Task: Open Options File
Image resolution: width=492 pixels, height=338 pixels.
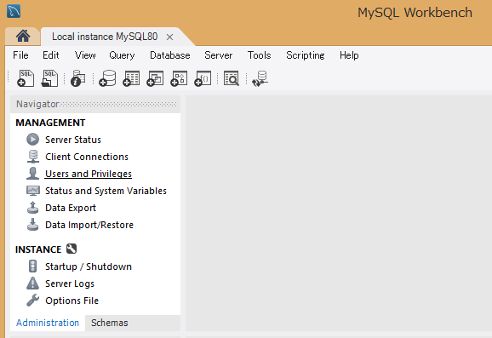Action: [x=72, y=301]
